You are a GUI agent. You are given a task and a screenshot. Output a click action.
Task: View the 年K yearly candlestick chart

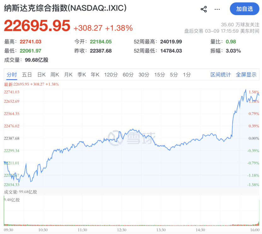coord(95,75)
